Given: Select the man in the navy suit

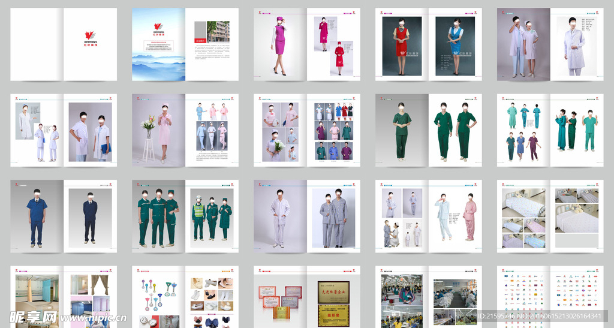Looking at the screenshot, I should point(90,216).
